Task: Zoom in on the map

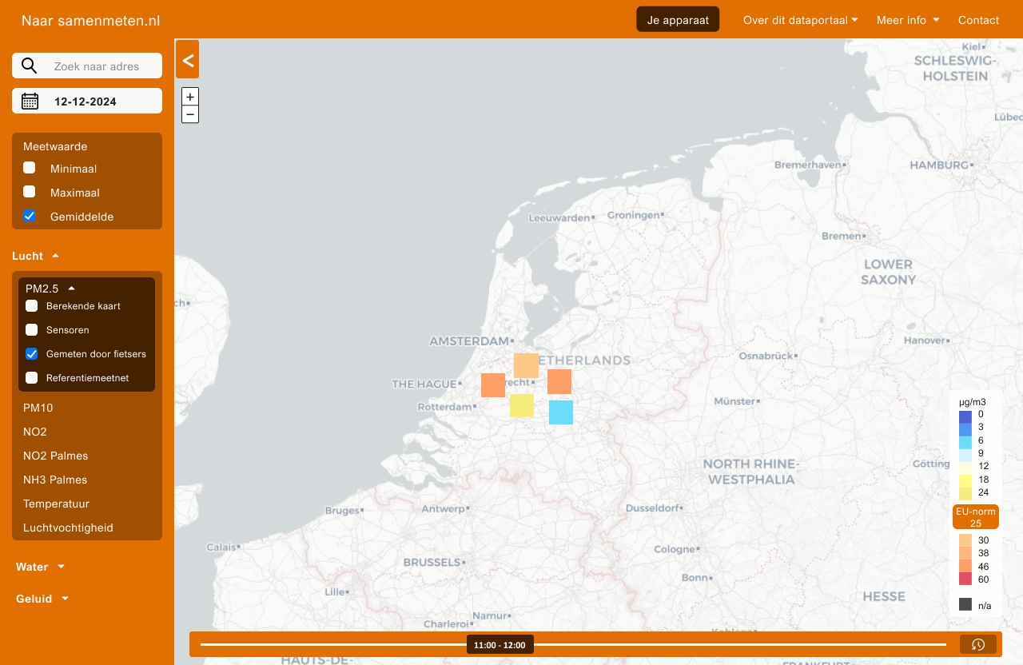Action: [190, 97]
